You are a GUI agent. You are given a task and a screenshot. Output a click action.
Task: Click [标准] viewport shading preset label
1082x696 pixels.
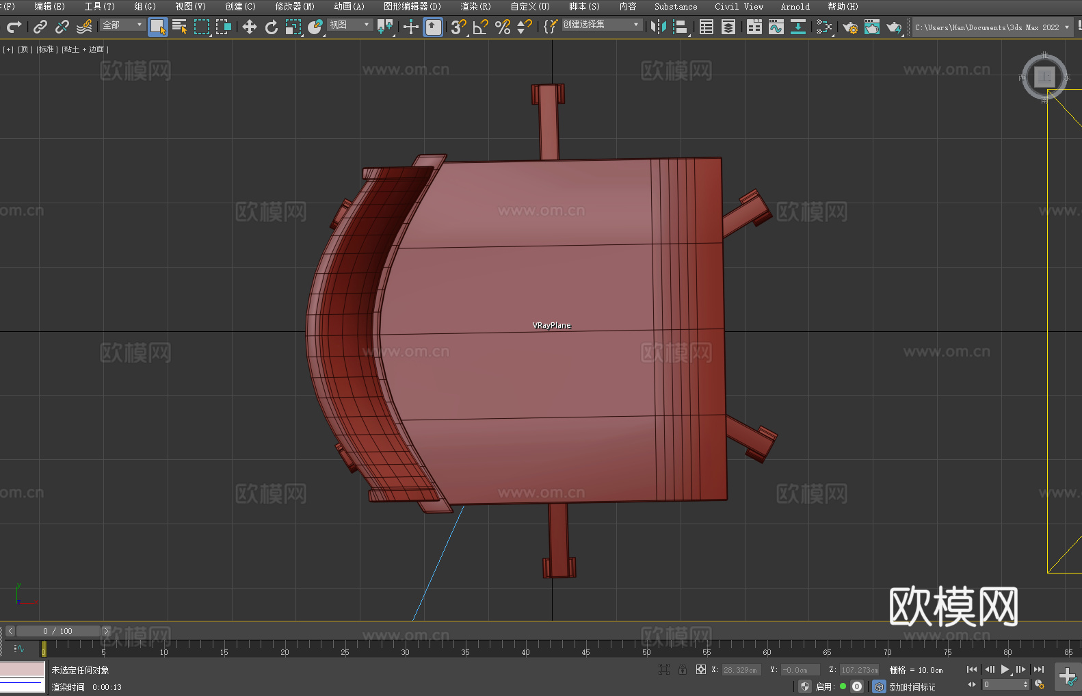tap(47, 49)
